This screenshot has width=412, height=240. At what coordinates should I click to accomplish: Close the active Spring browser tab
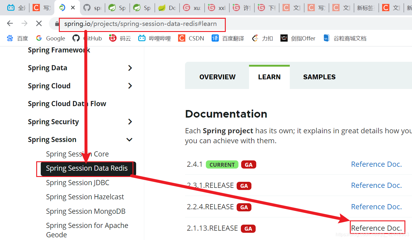pyautogui.click(x=73, y=8)
